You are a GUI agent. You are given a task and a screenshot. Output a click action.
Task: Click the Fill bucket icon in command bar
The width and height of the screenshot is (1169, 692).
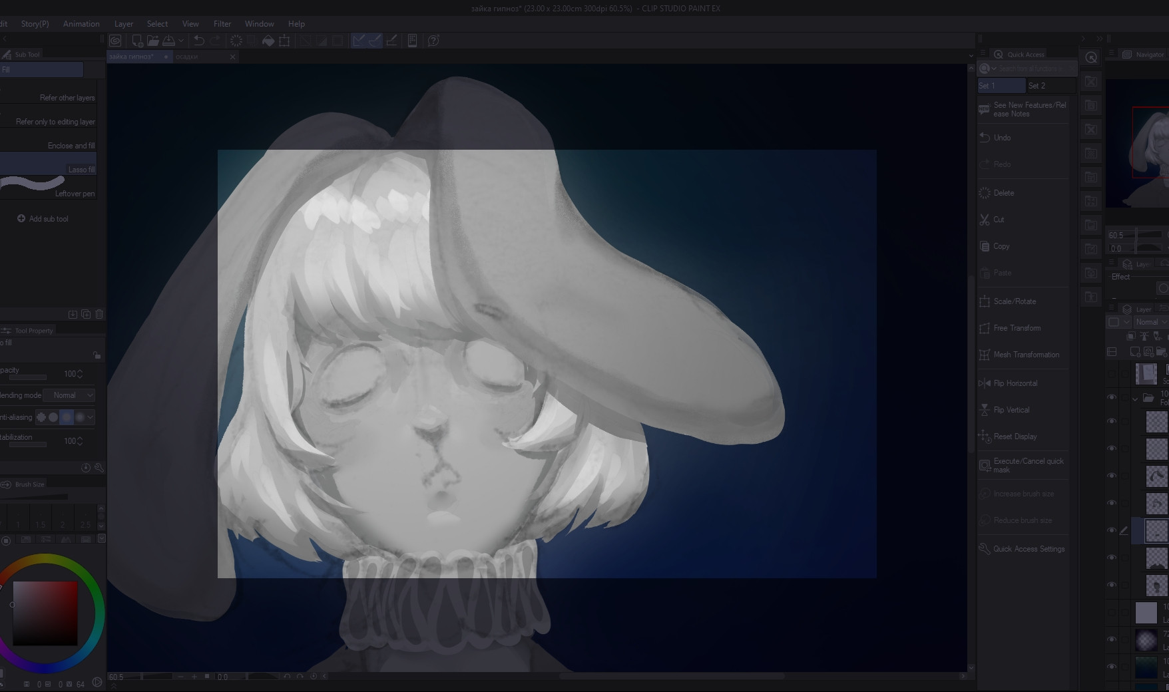[268, 41]
